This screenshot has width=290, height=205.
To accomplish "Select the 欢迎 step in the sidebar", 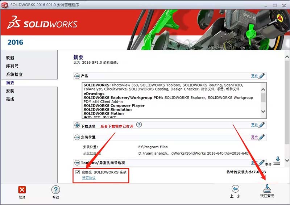I will (10, 58).
